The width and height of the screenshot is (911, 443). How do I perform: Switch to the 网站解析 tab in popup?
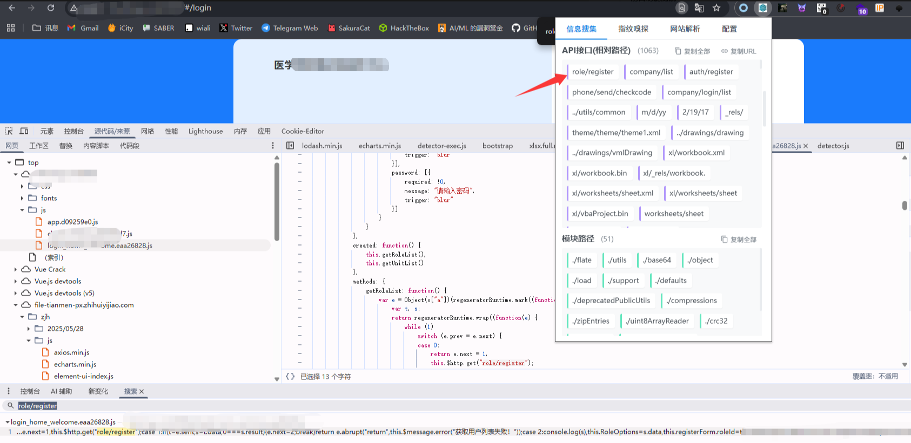[x=685, y=29]
